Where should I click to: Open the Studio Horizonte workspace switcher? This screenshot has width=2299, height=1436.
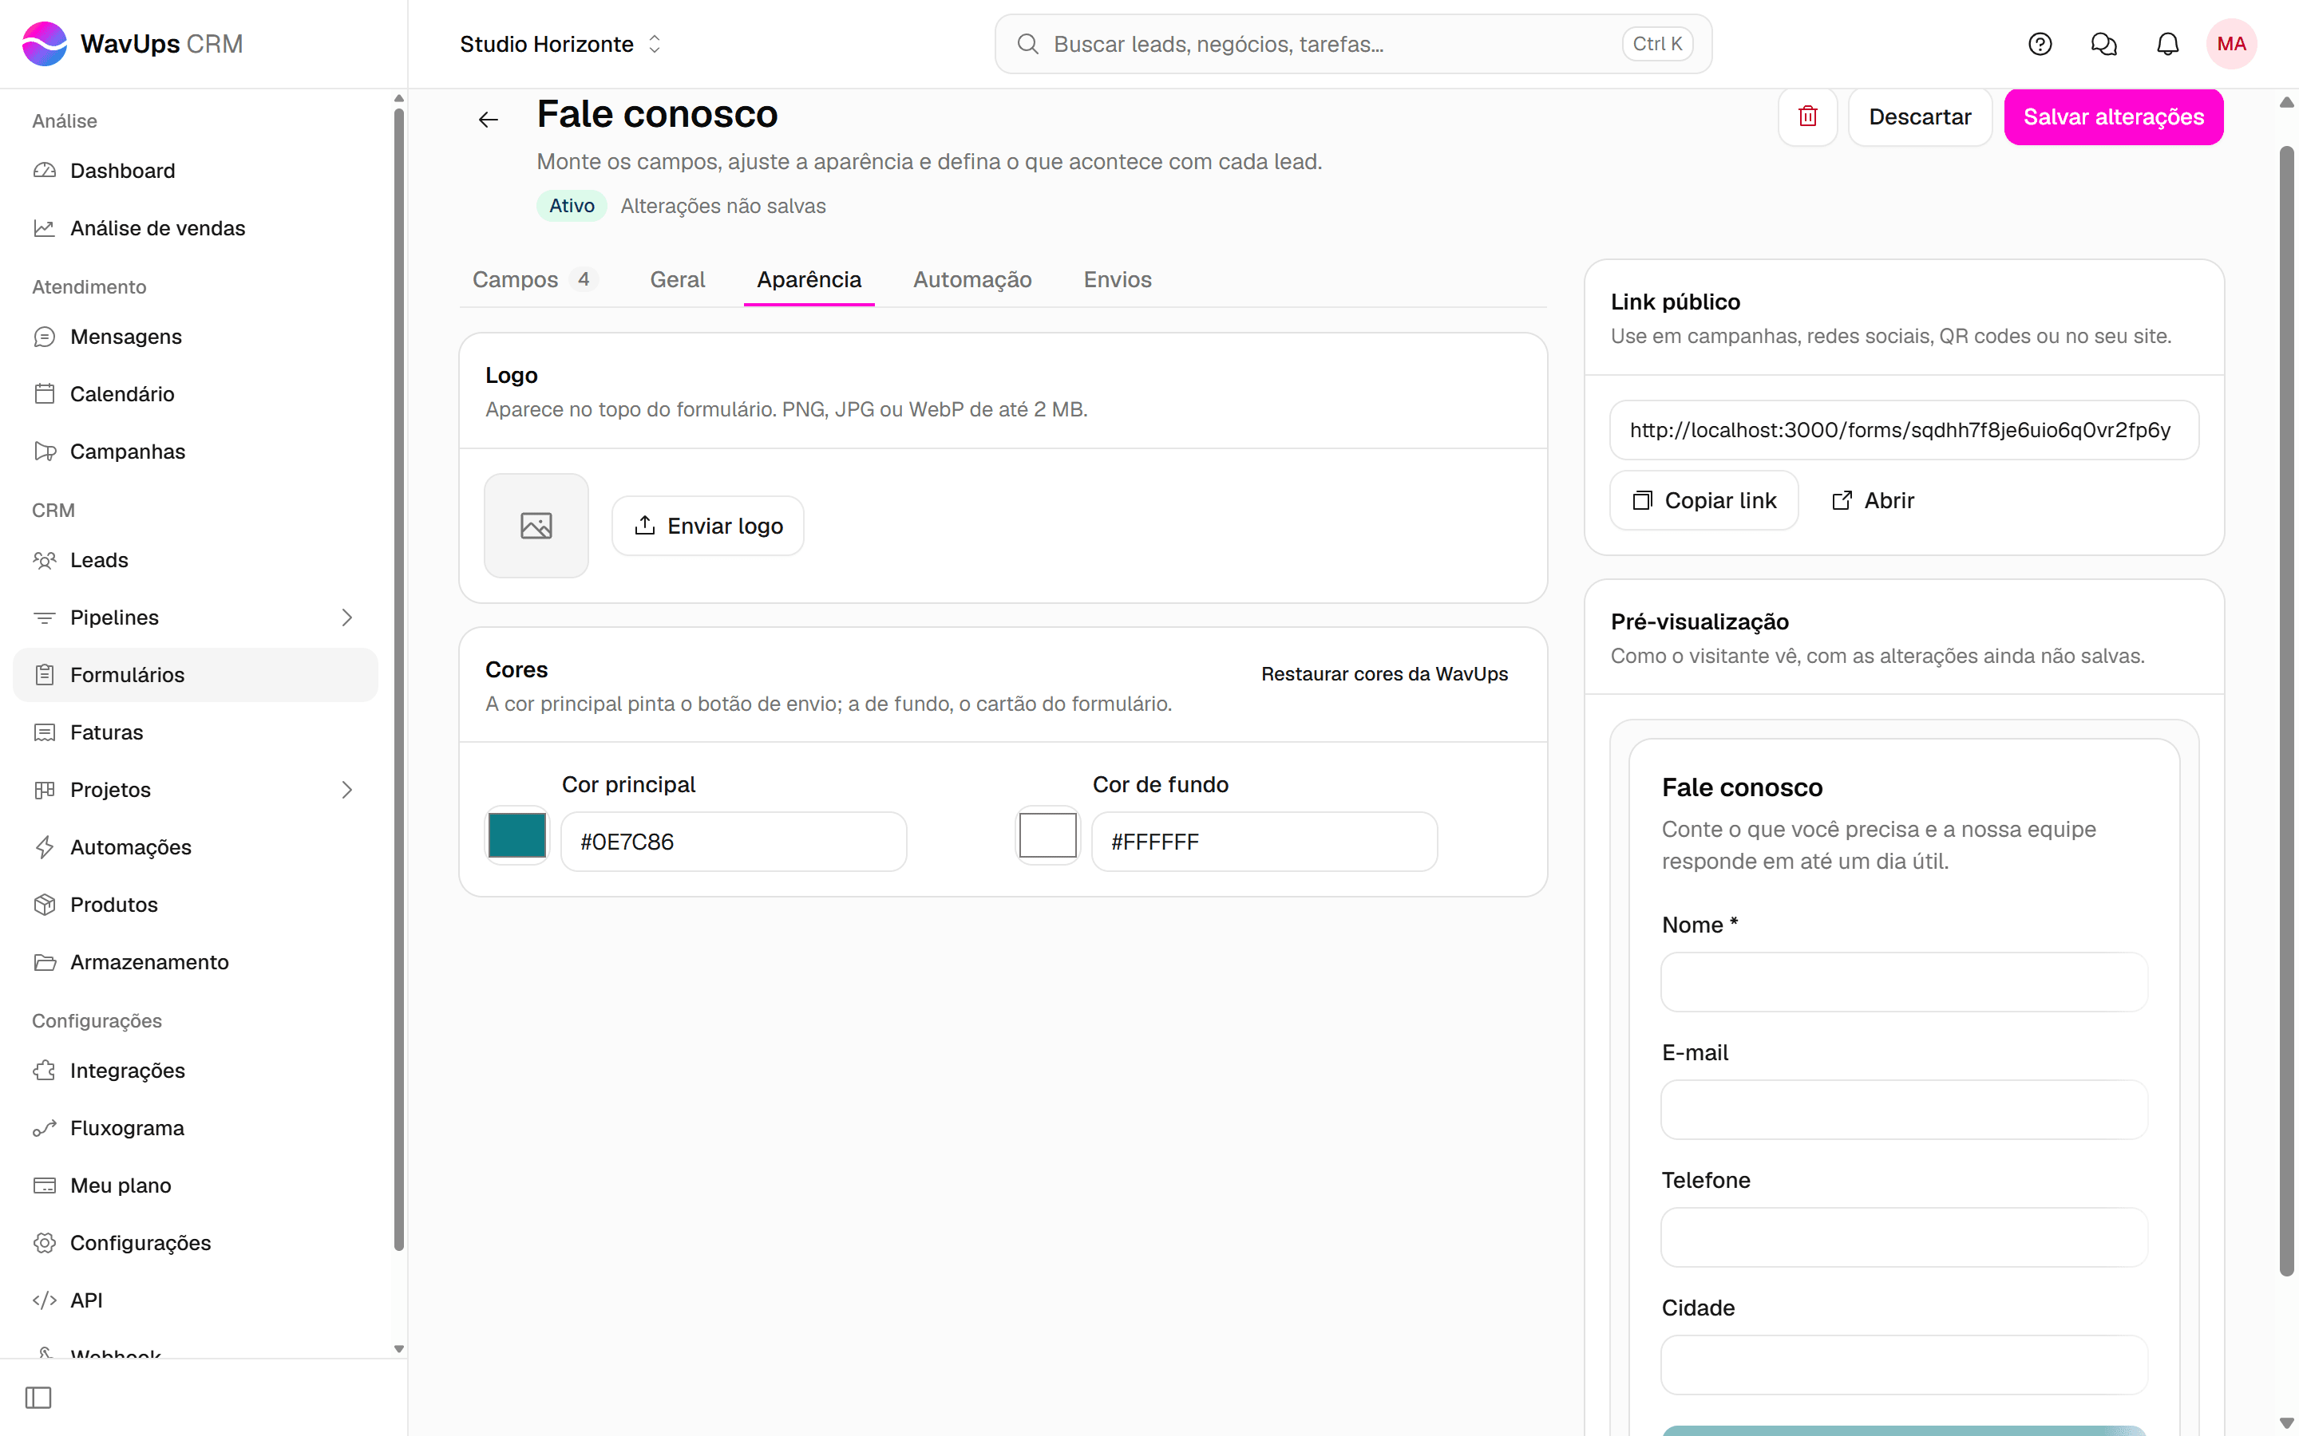(560, 44)
